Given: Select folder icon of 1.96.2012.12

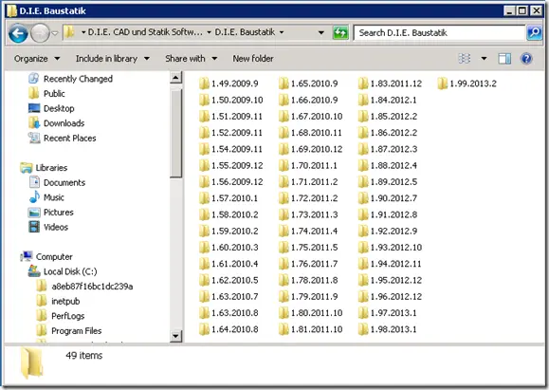Looking at the screenshot, I should [x=363, y=296].
